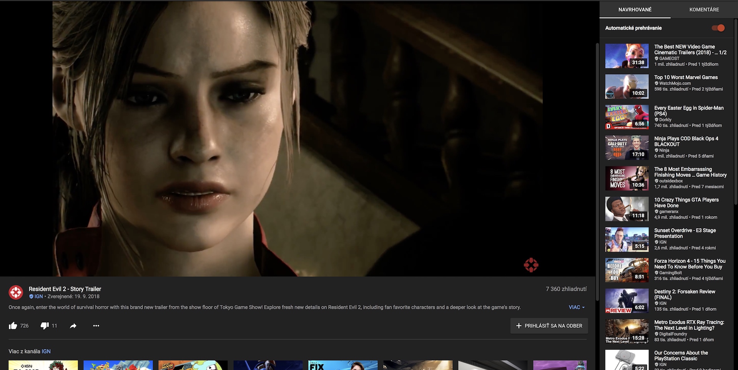738x370 pixels.
Task: Click the like thumbs-up icon
Action: coord(13,326)
